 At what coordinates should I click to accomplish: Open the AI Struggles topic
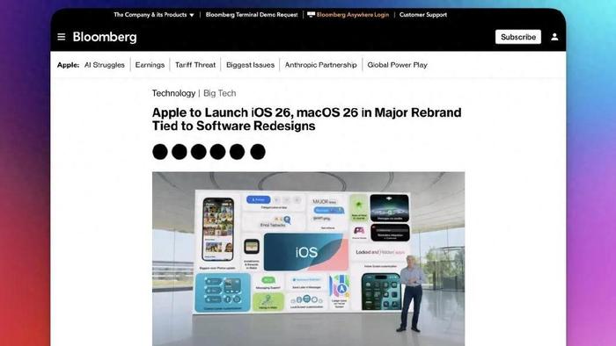104,65
